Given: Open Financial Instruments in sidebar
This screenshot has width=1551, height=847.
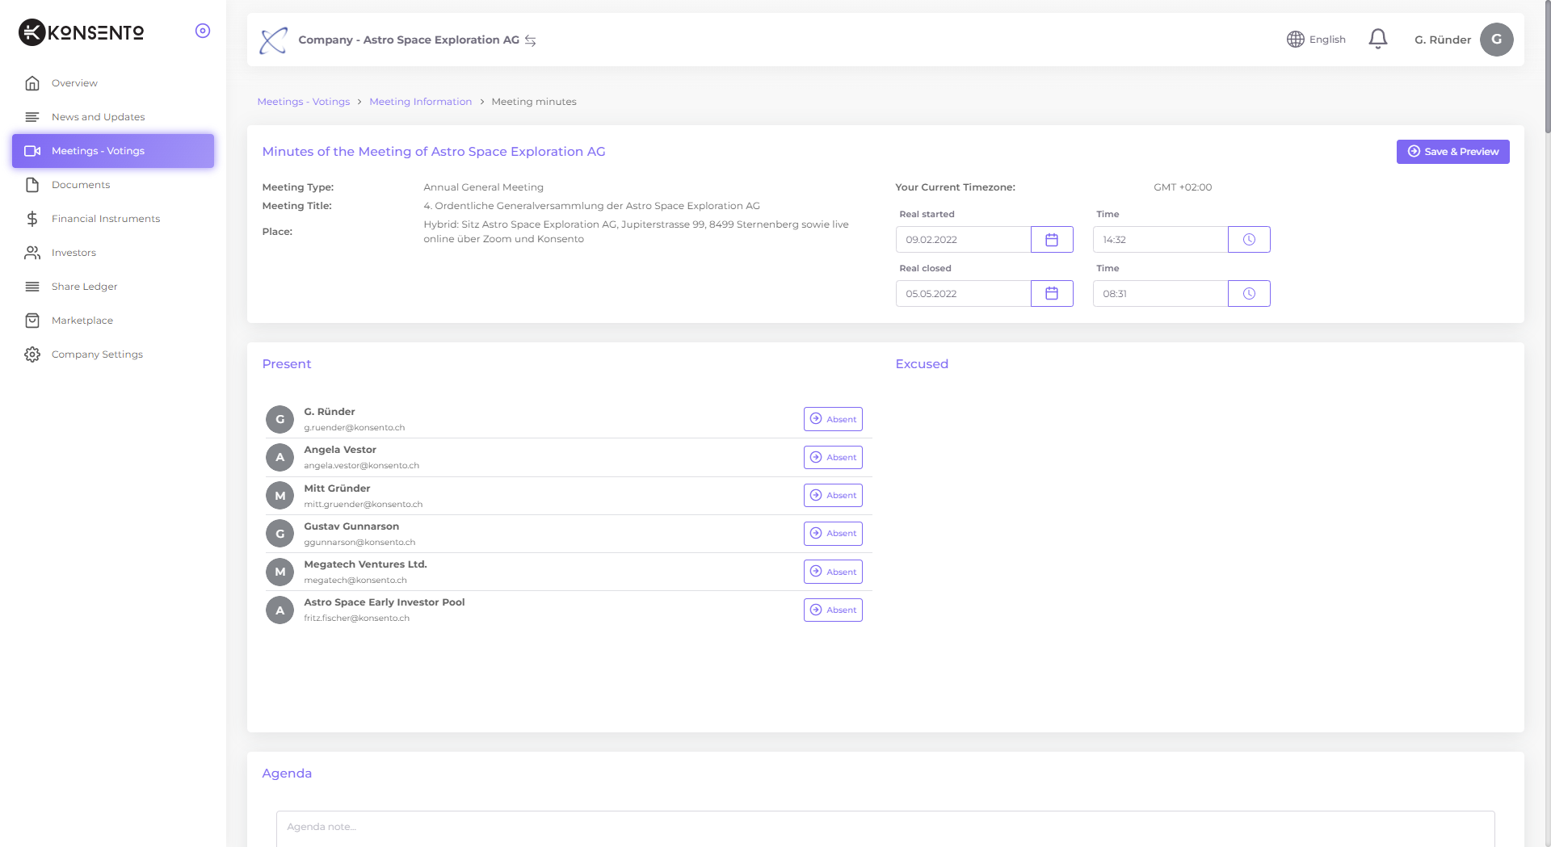Looking at the screenshot, I should coord(105,219).
